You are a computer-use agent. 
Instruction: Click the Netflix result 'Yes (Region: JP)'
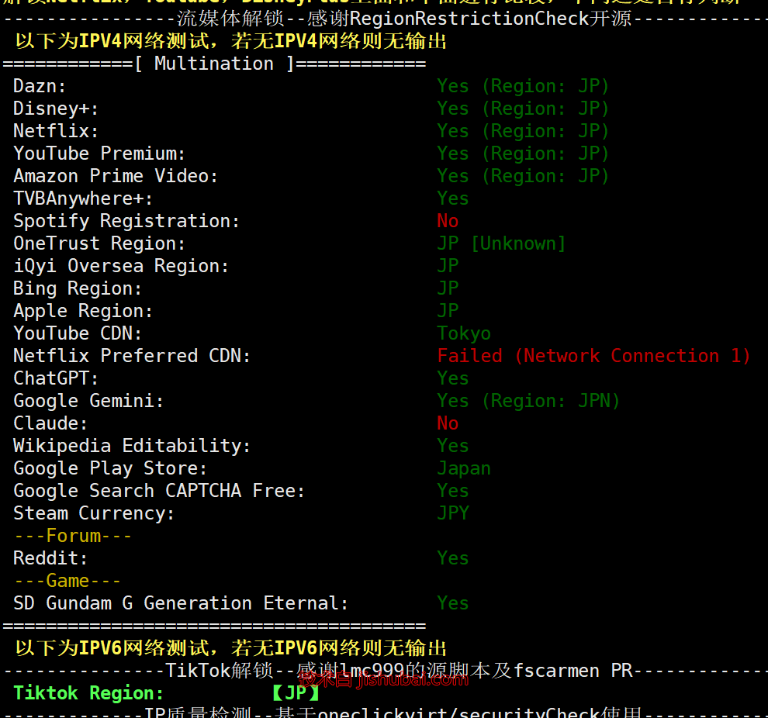click(x=523, y=131)
